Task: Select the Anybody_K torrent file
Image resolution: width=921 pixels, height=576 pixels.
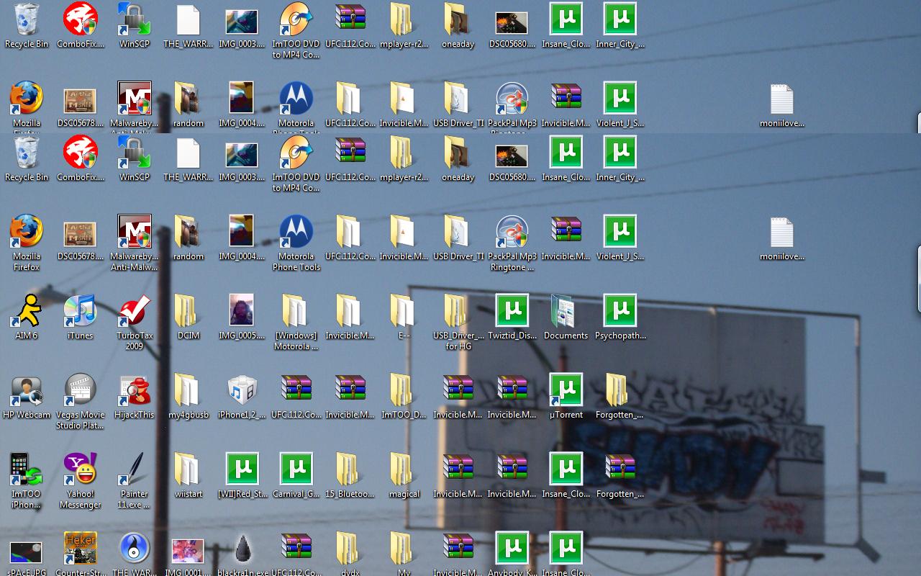Action: (x=512, y=549)
